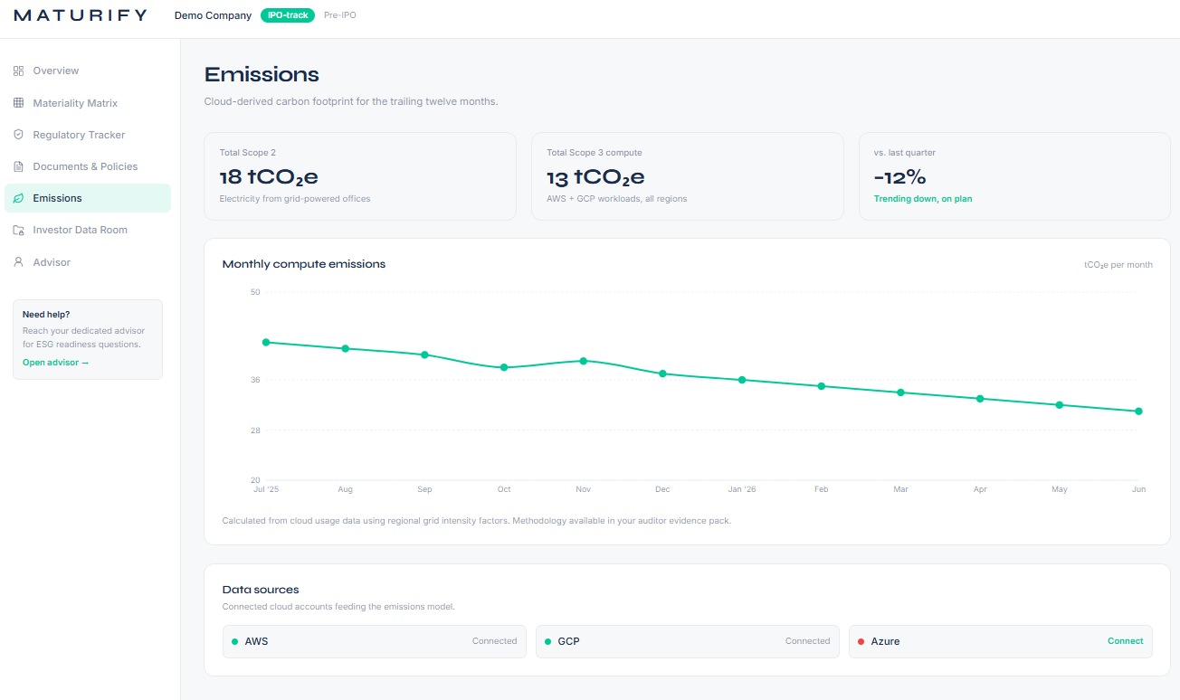1180x700 pixels.
Task: Click the Data sources heading
Action: (x=261, y=590)
